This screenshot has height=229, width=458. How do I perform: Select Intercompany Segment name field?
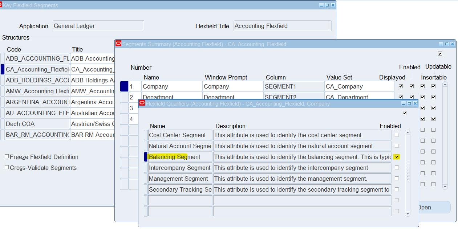point(180,168)
